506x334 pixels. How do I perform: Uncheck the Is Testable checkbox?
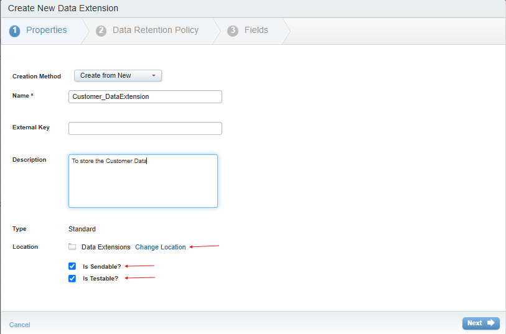(72, 279)
